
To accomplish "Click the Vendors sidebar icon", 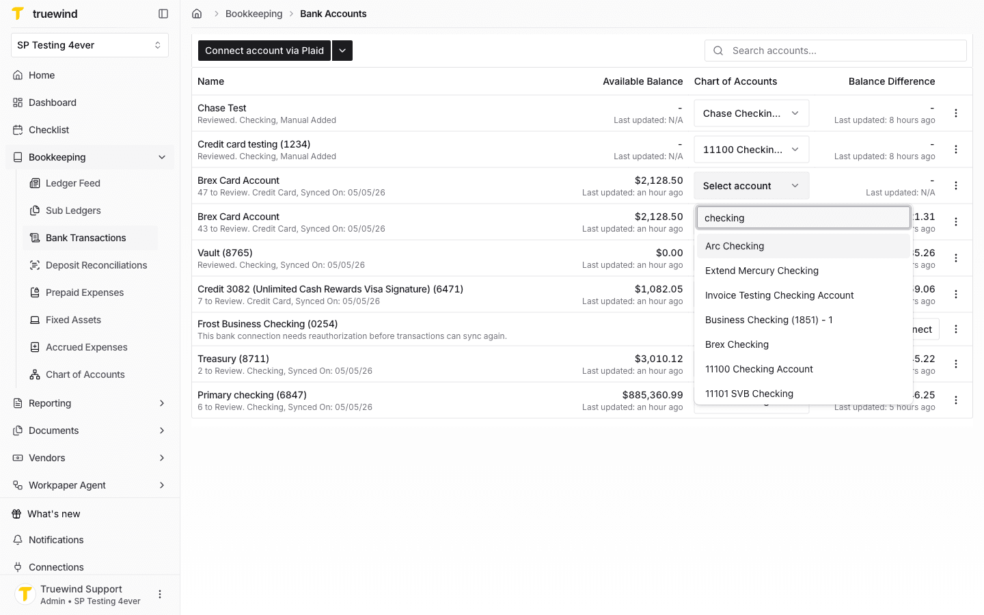I will click(18, 458).
